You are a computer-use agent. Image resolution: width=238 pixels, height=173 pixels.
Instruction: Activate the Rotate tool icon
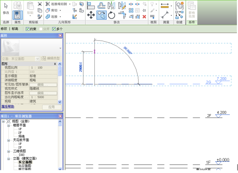point(111,15)
